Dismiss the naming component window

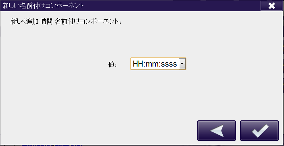[271, 6]
